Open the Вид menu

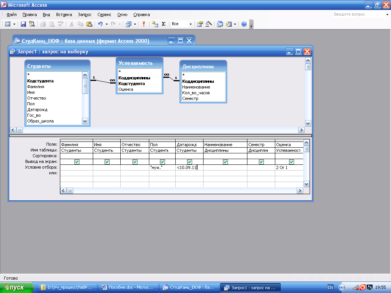(x=46, y=14)
